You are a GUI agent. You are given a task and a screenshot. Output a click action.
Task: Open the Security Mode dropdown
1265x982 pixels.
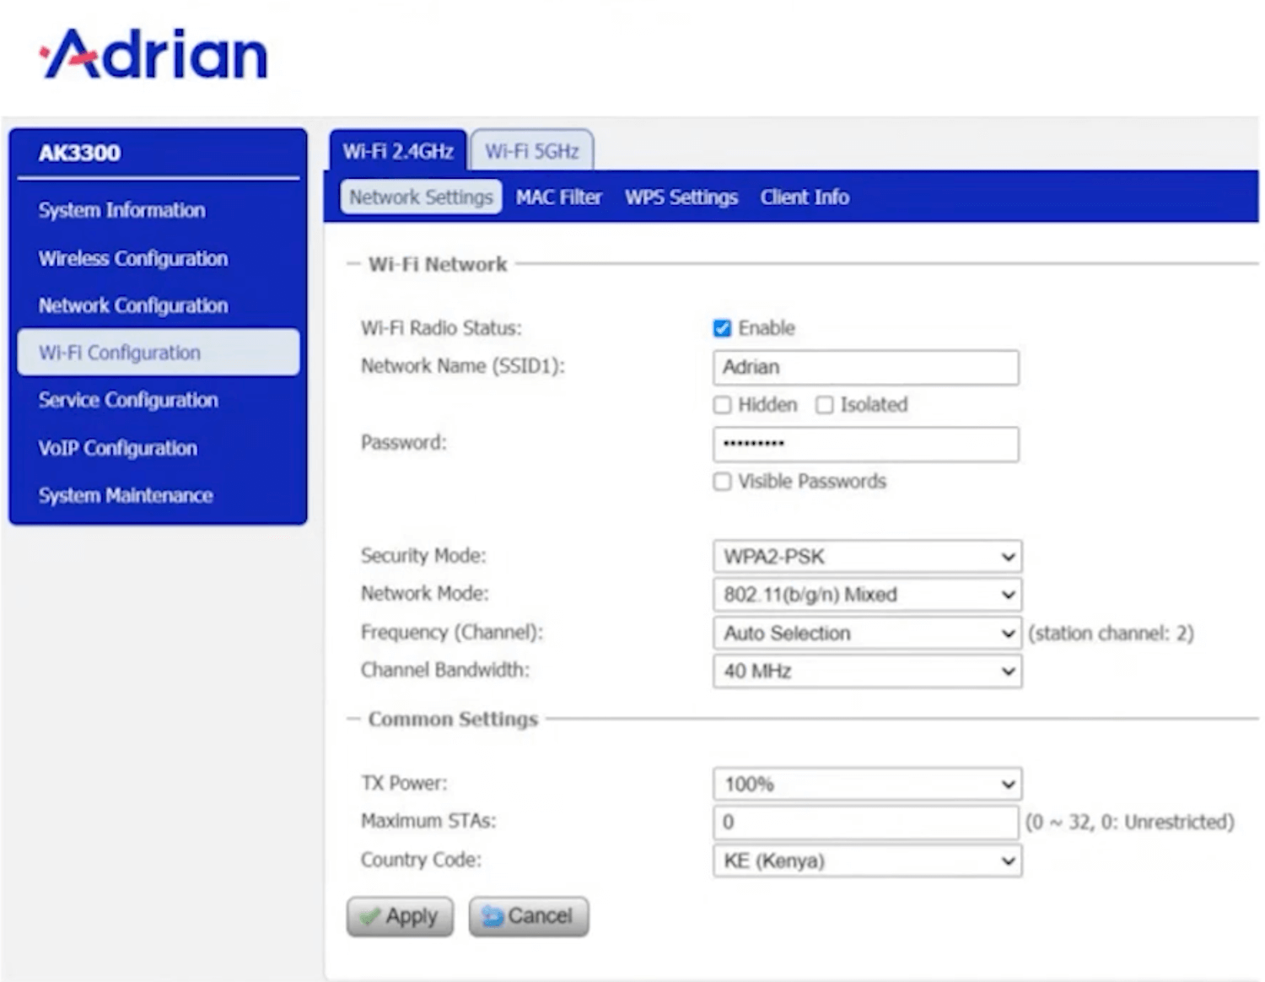click(867, 557)
